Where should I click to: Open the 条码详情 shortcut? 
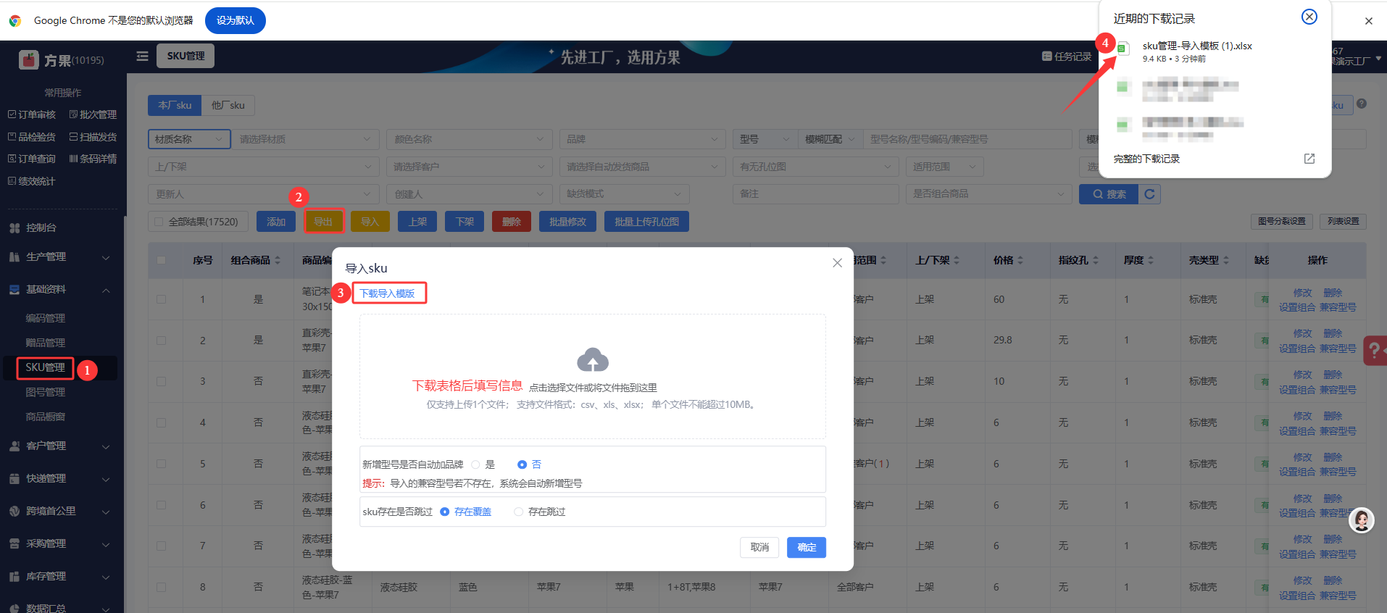(x=93, y=159)
